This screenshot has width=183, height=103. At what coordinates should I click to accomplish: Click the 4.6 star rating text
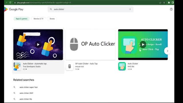pyautogui.click(x=130, y=69)
